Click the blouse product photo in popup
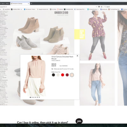127x127 pixels. click(x=35, y=76)
